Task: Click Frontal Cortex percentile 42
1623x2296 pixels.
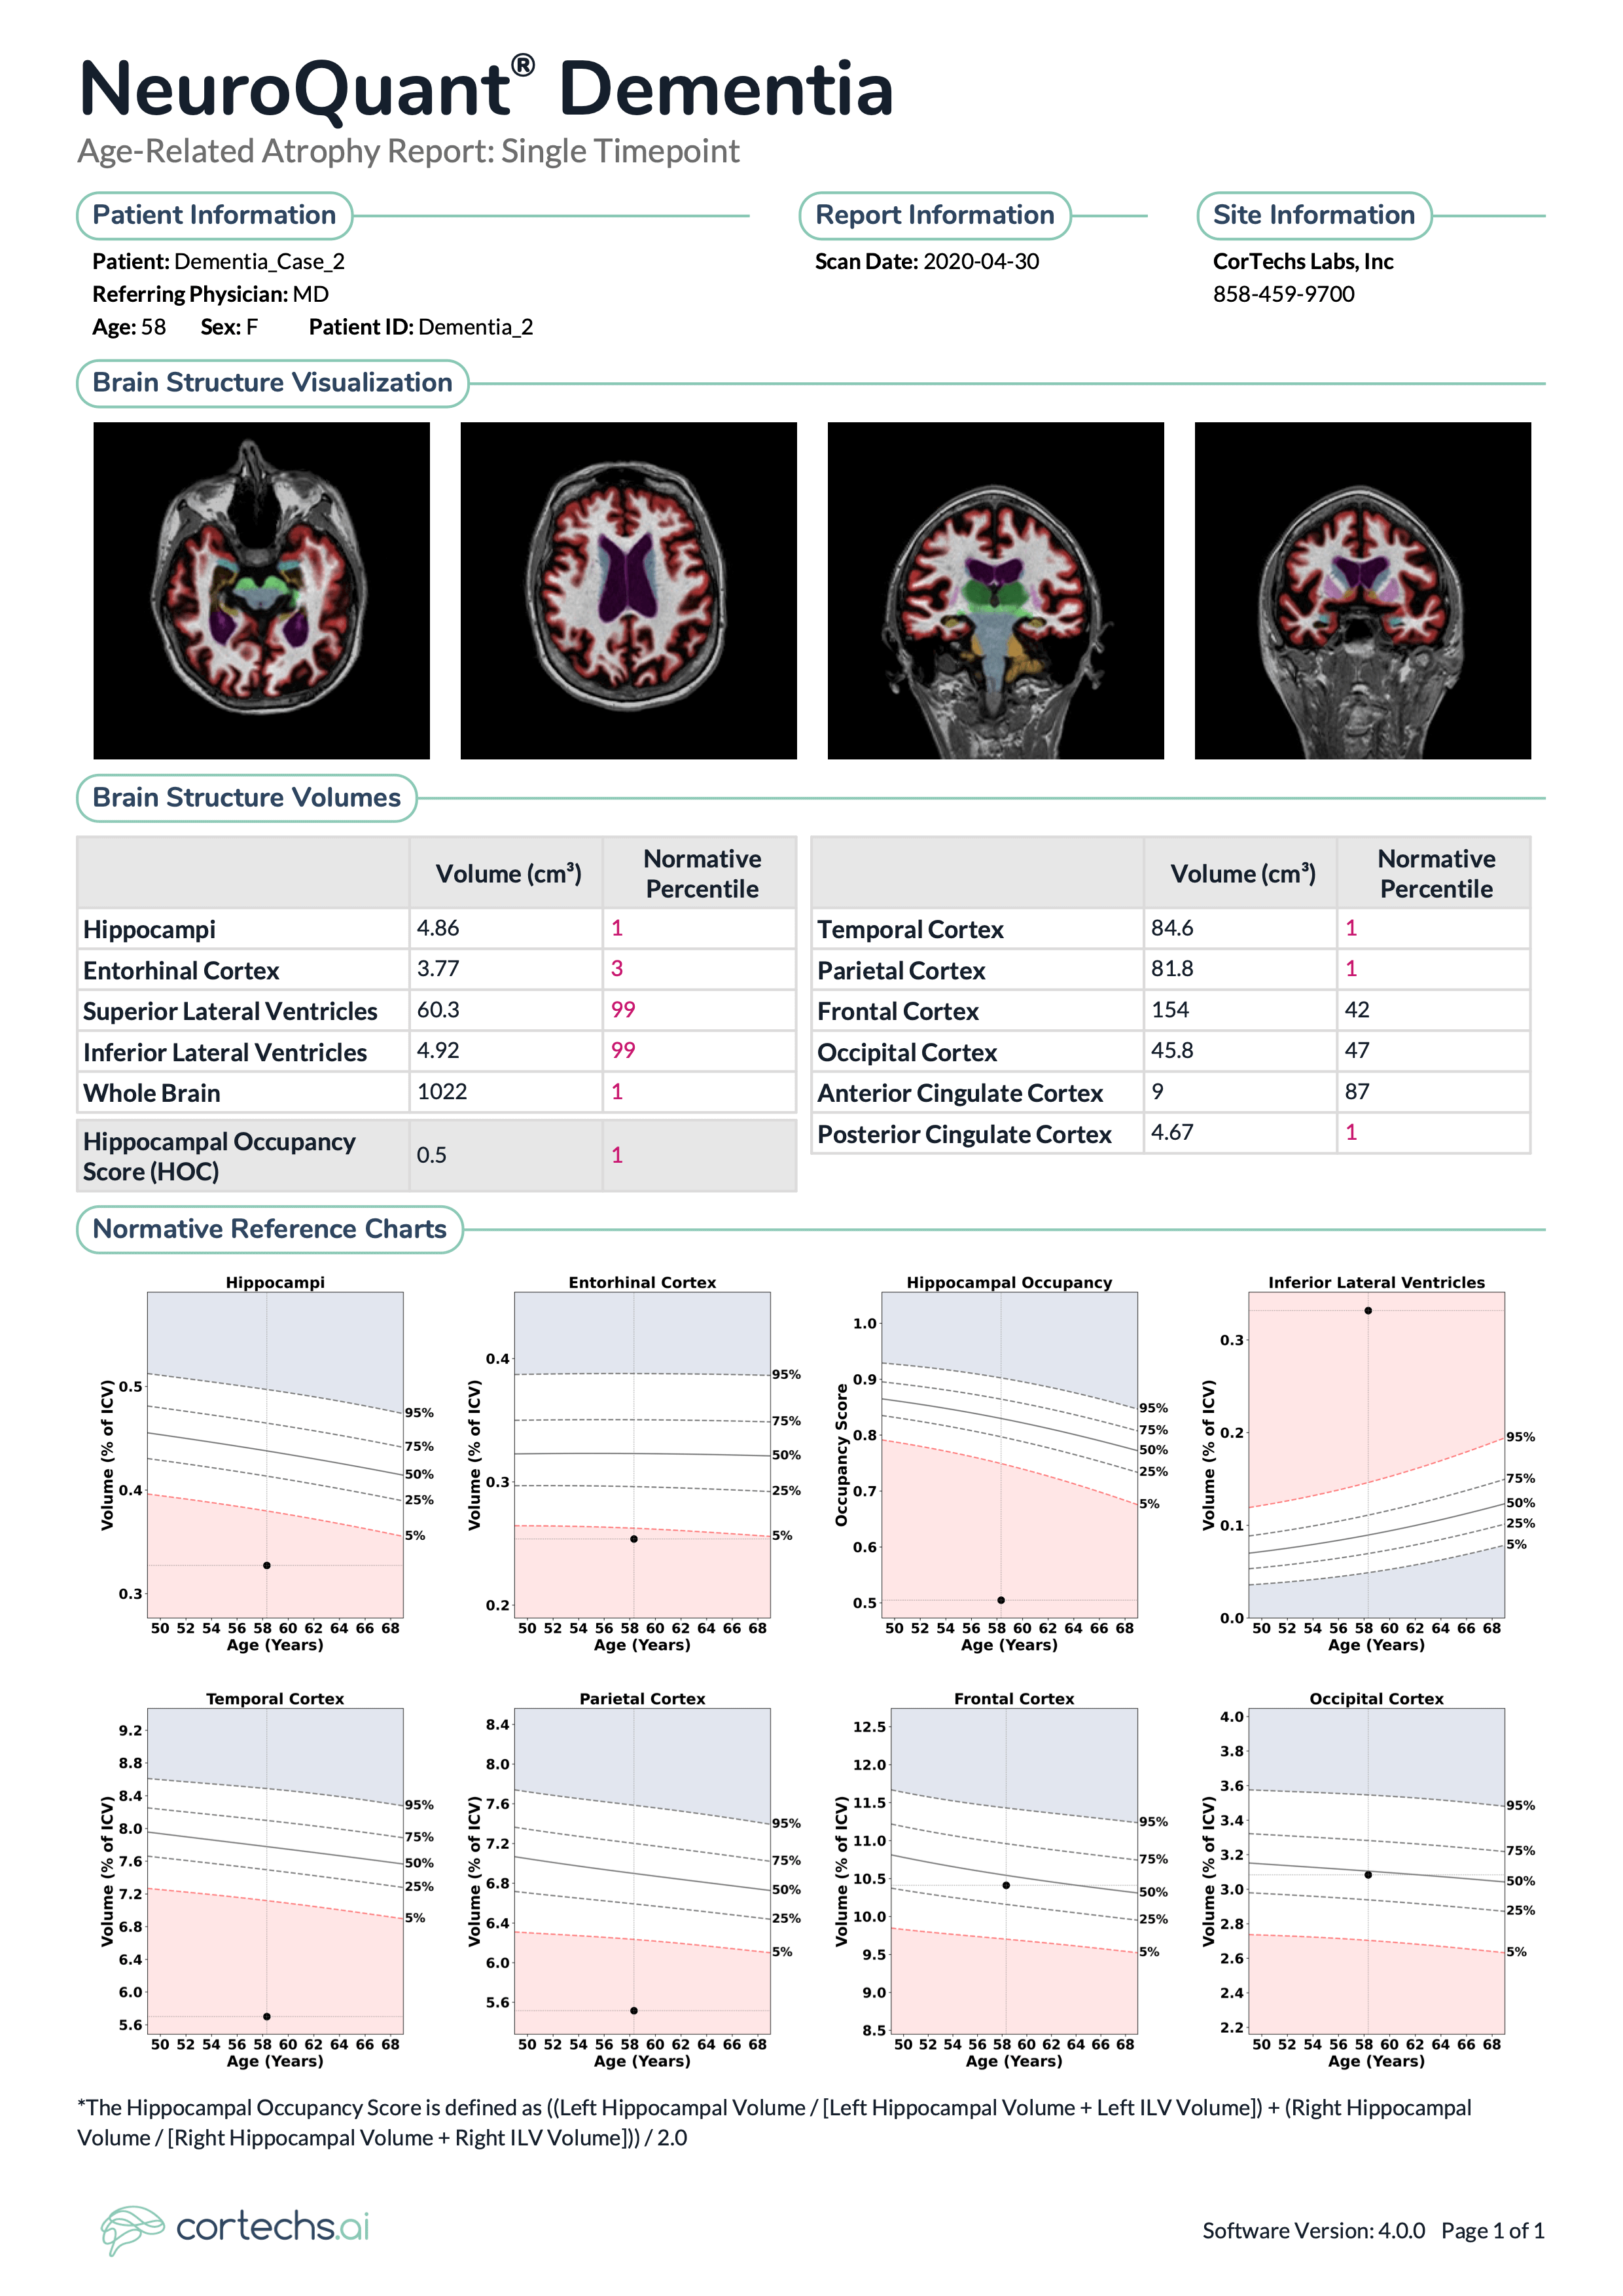Action: point(1357,1010)
